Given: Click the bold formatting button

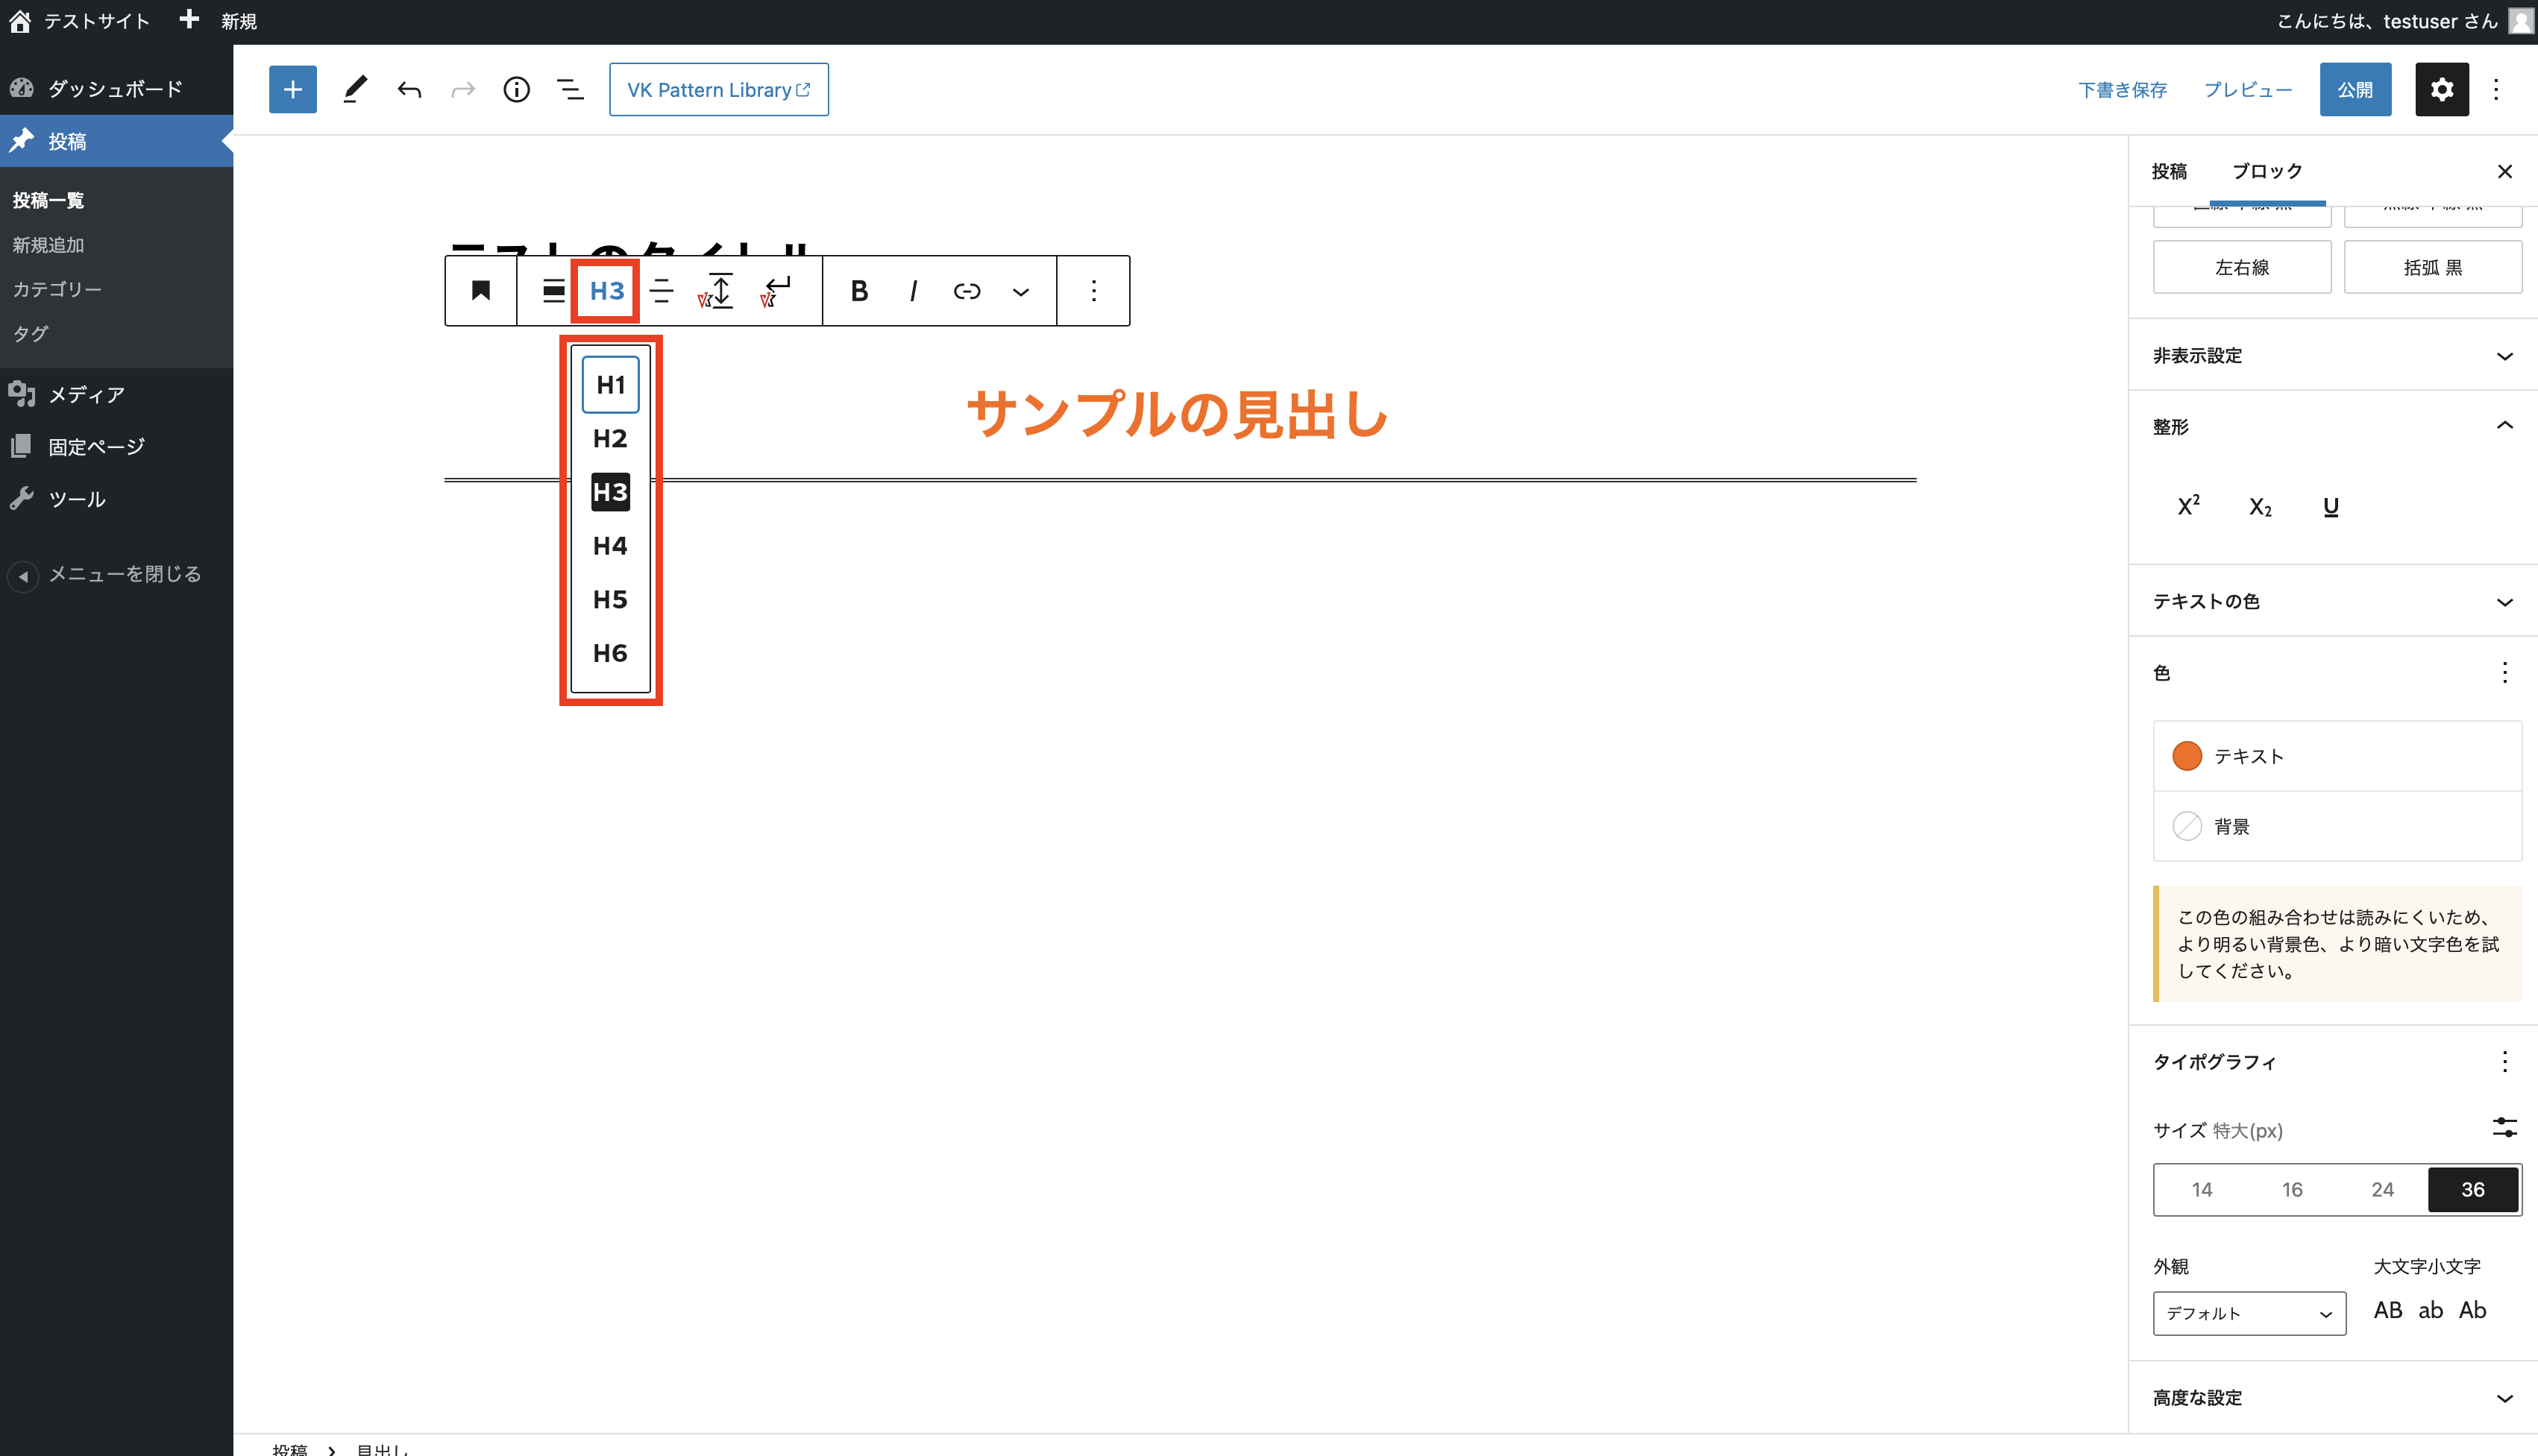Looking at the screenshot, I should click(858, 291).
